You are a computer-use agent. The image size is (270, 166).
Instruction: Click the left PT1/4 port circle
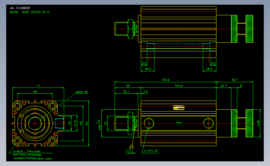[149, 123]
